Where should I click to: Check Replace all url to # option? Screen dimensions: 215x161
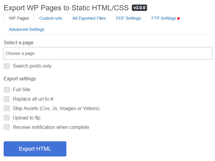tap(7, 99)
